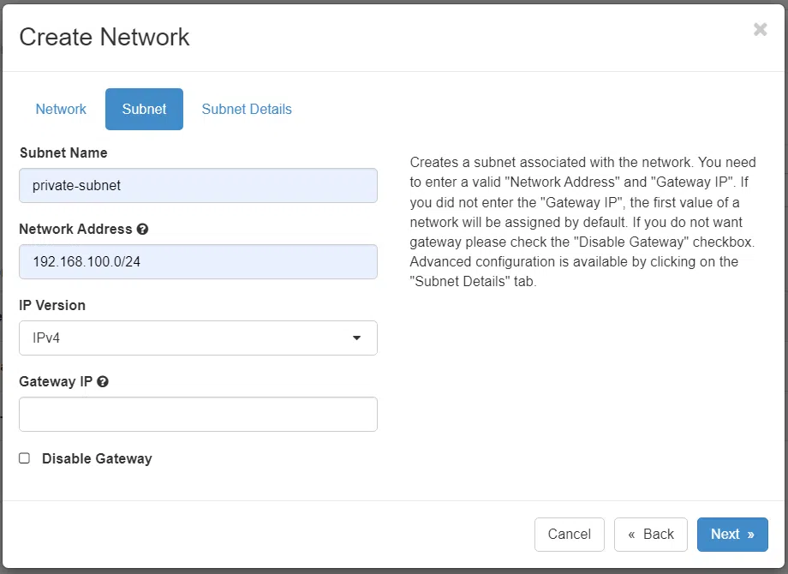
Task: Toggle gateway off via Disable Gateway label
Action: [97, 458]
